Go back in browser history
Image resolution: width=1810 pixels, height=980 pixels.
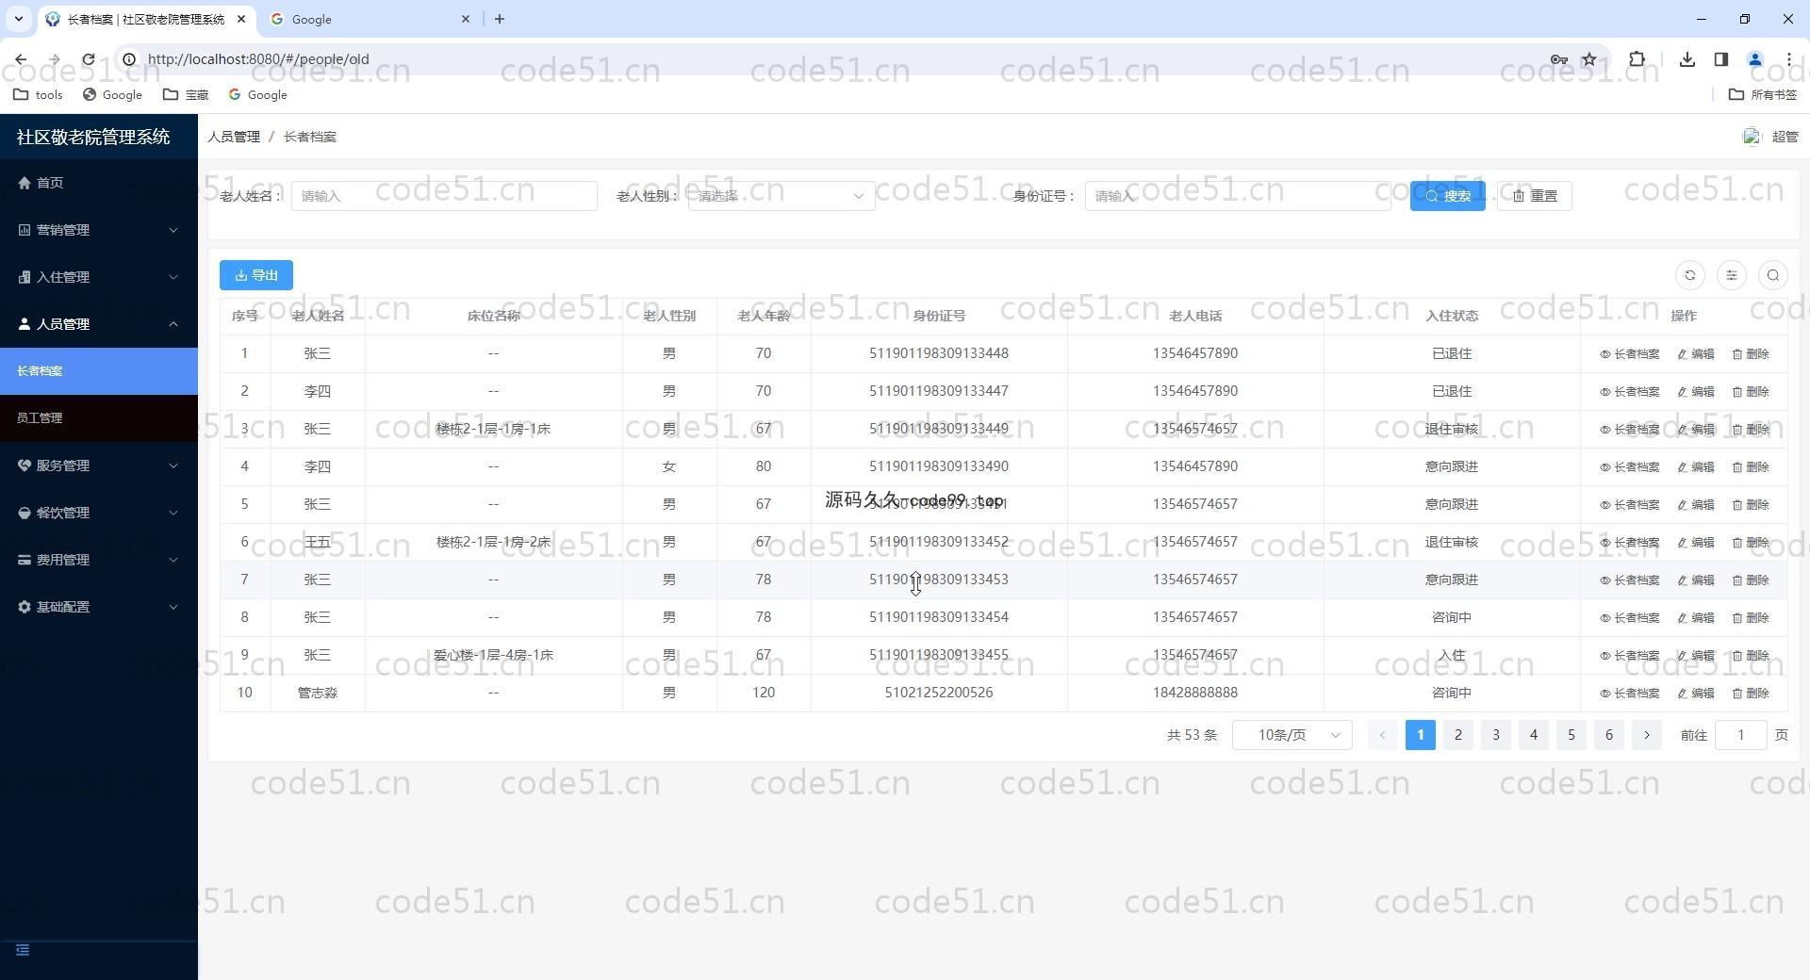point(21,59)
